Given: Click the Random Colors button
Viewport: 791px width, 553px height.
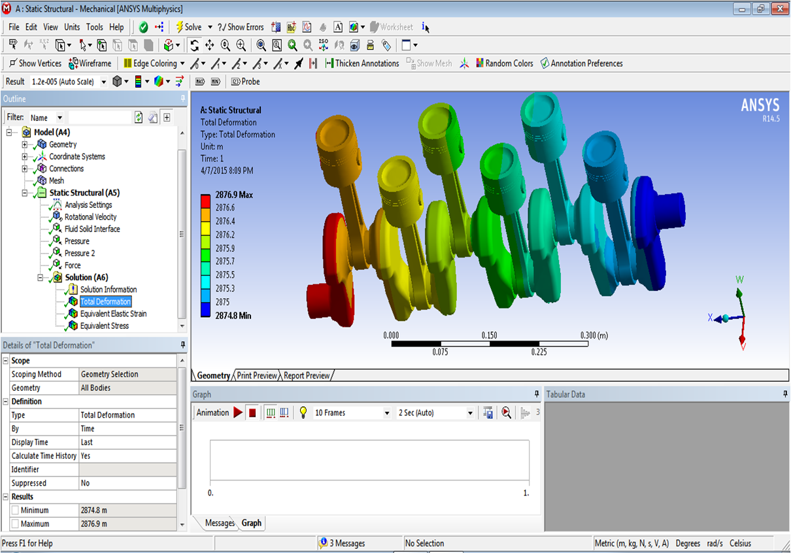Looking at the screenshot, I should (505, 63).
